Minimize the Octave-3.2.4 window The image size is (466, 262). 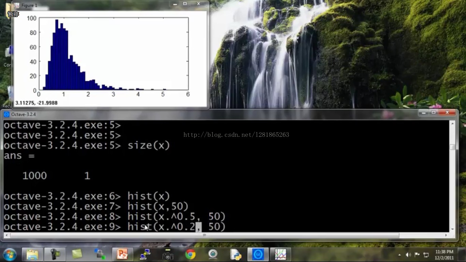click(424, 113)
